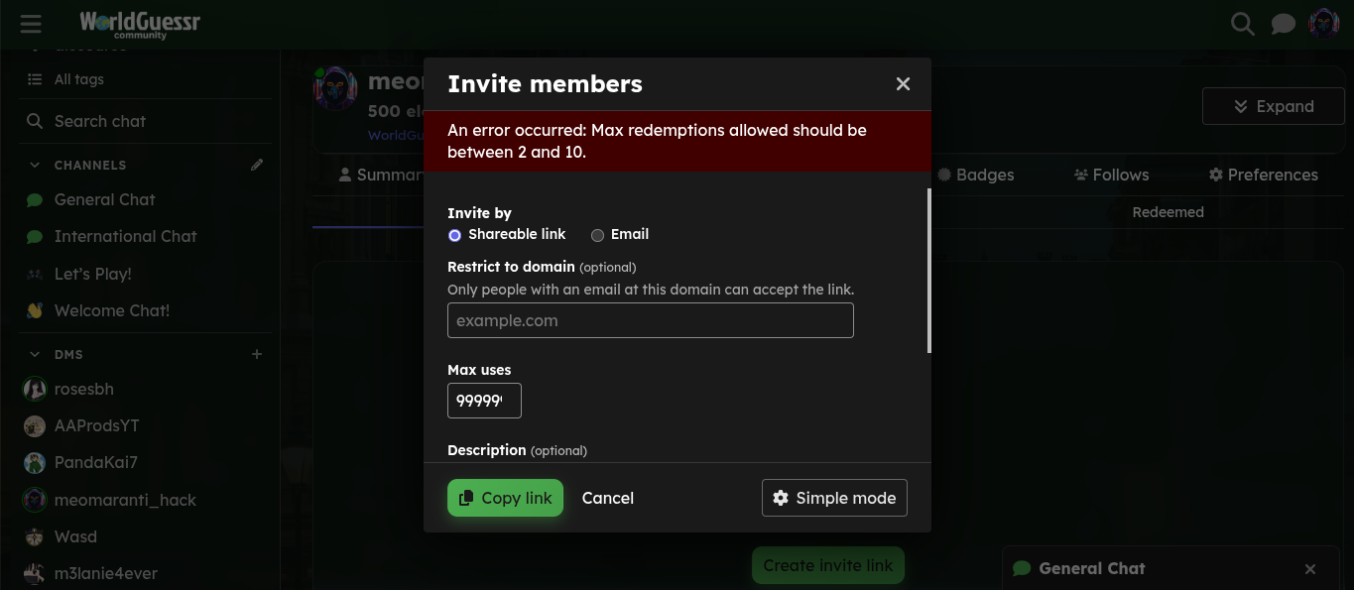Close the Invite members dialog
1354x590 pixels.
tap(903, 84)
